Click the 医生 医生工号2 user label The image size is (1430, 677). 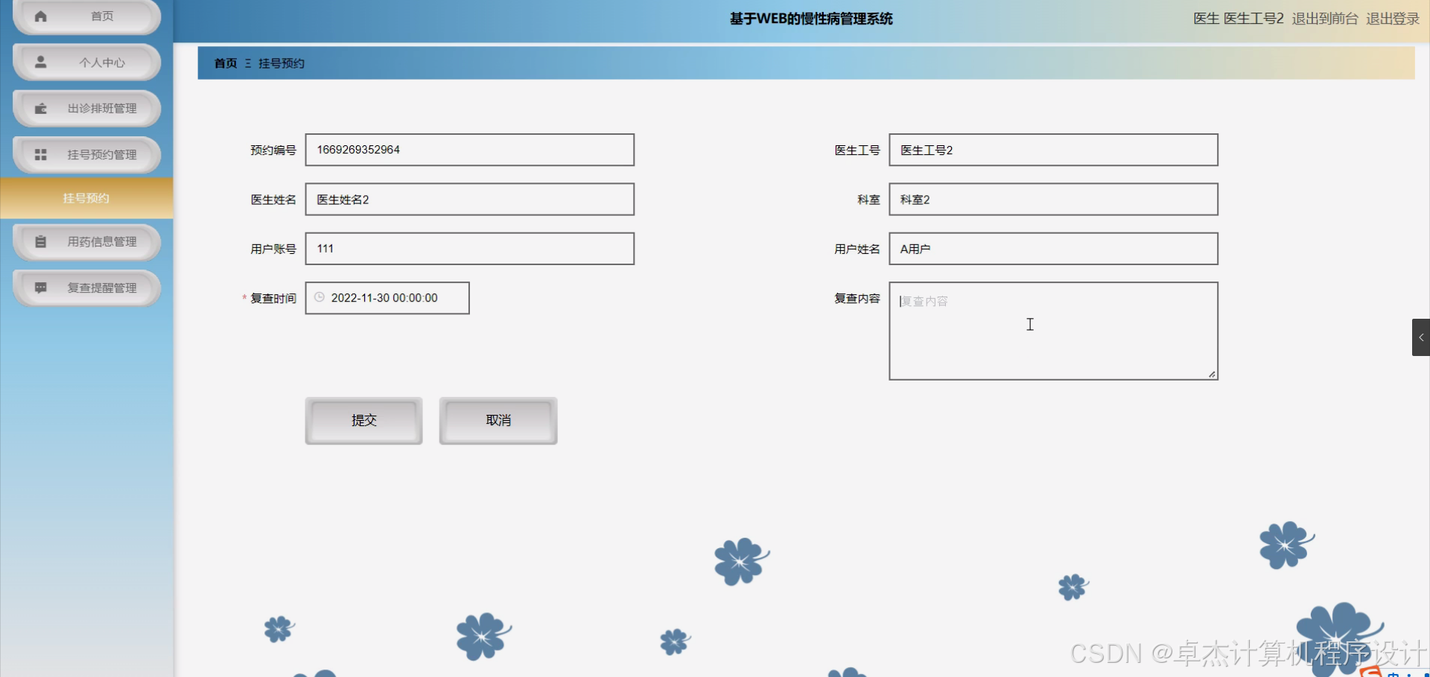coord(1239,19)
